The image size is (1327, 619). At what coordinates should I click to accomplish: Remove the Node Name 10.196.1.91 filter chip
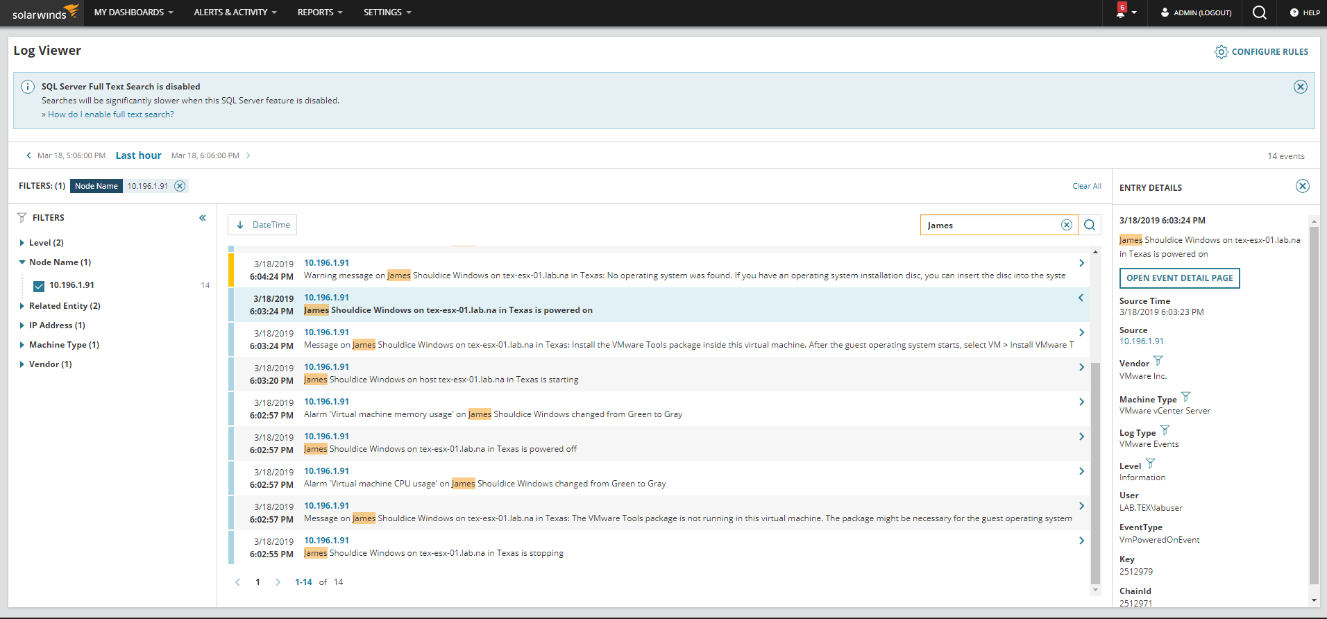(x=180, y=186)
